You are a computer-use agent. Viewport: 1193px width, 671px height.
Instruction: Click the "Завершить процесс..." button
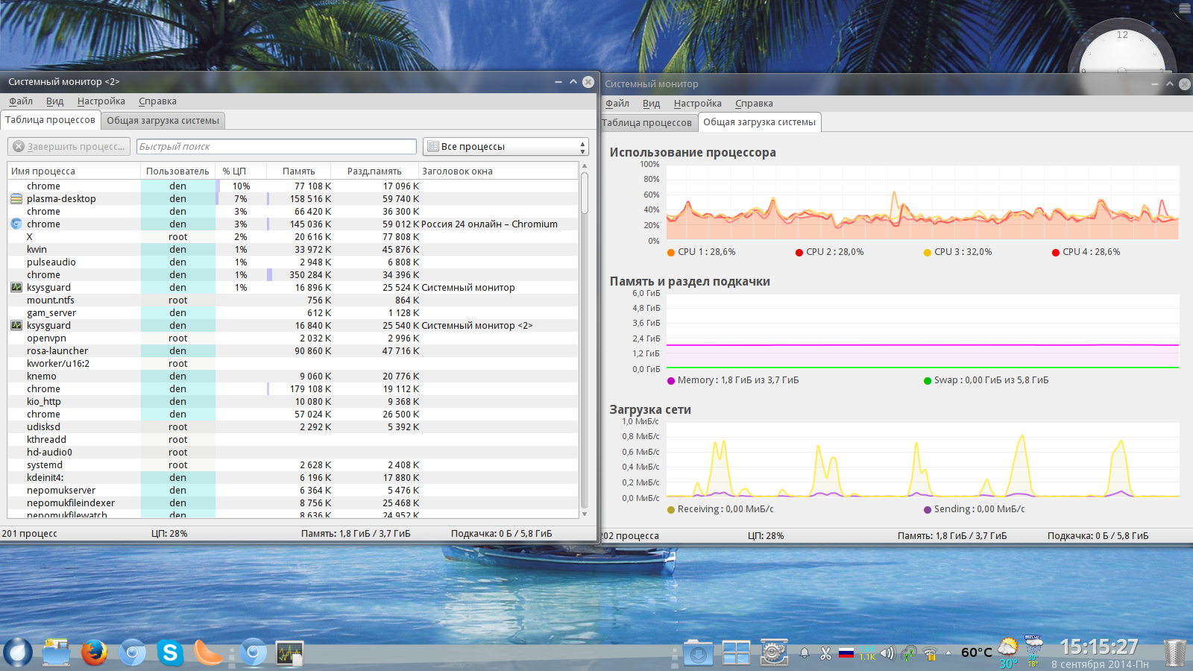pyautogui.click(x=69, y=147)
